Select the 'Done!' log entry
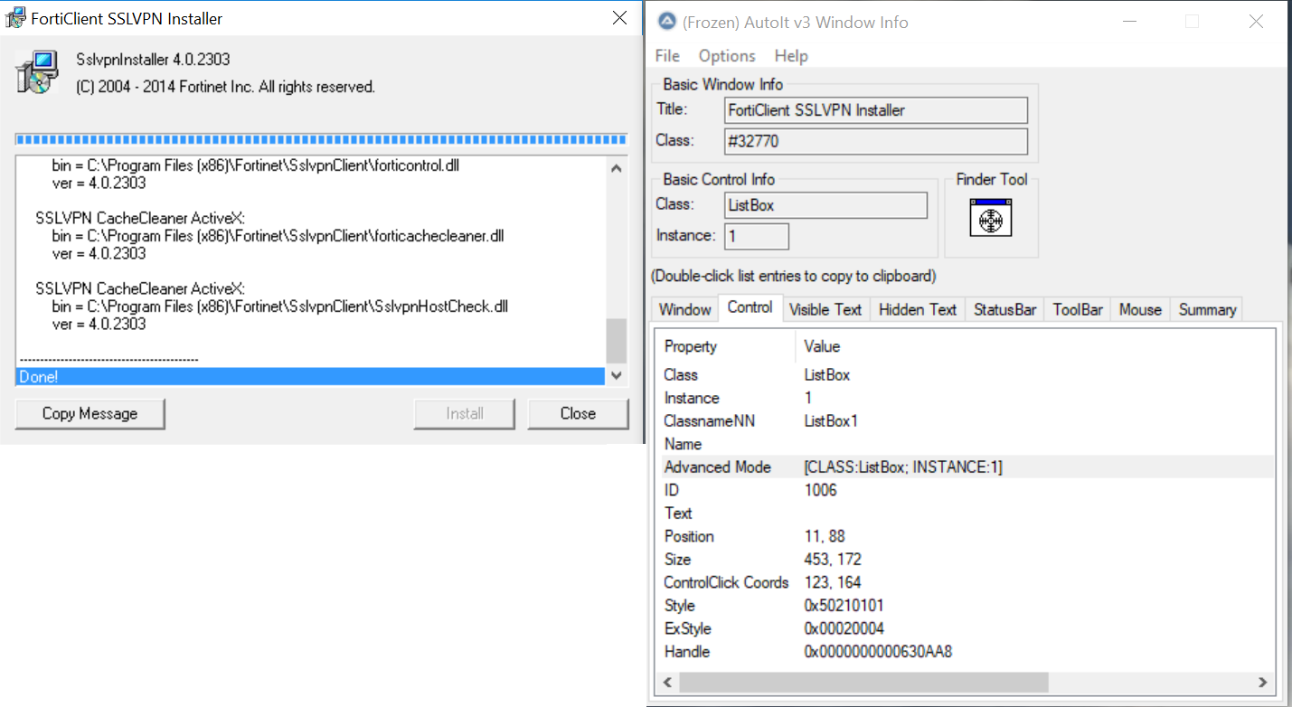The image size is (1292, 707). [x=311, y=377]
